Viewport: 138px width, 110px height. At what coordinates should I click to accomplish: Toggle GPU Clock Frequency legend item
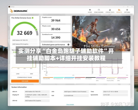(x=123, y=79)
